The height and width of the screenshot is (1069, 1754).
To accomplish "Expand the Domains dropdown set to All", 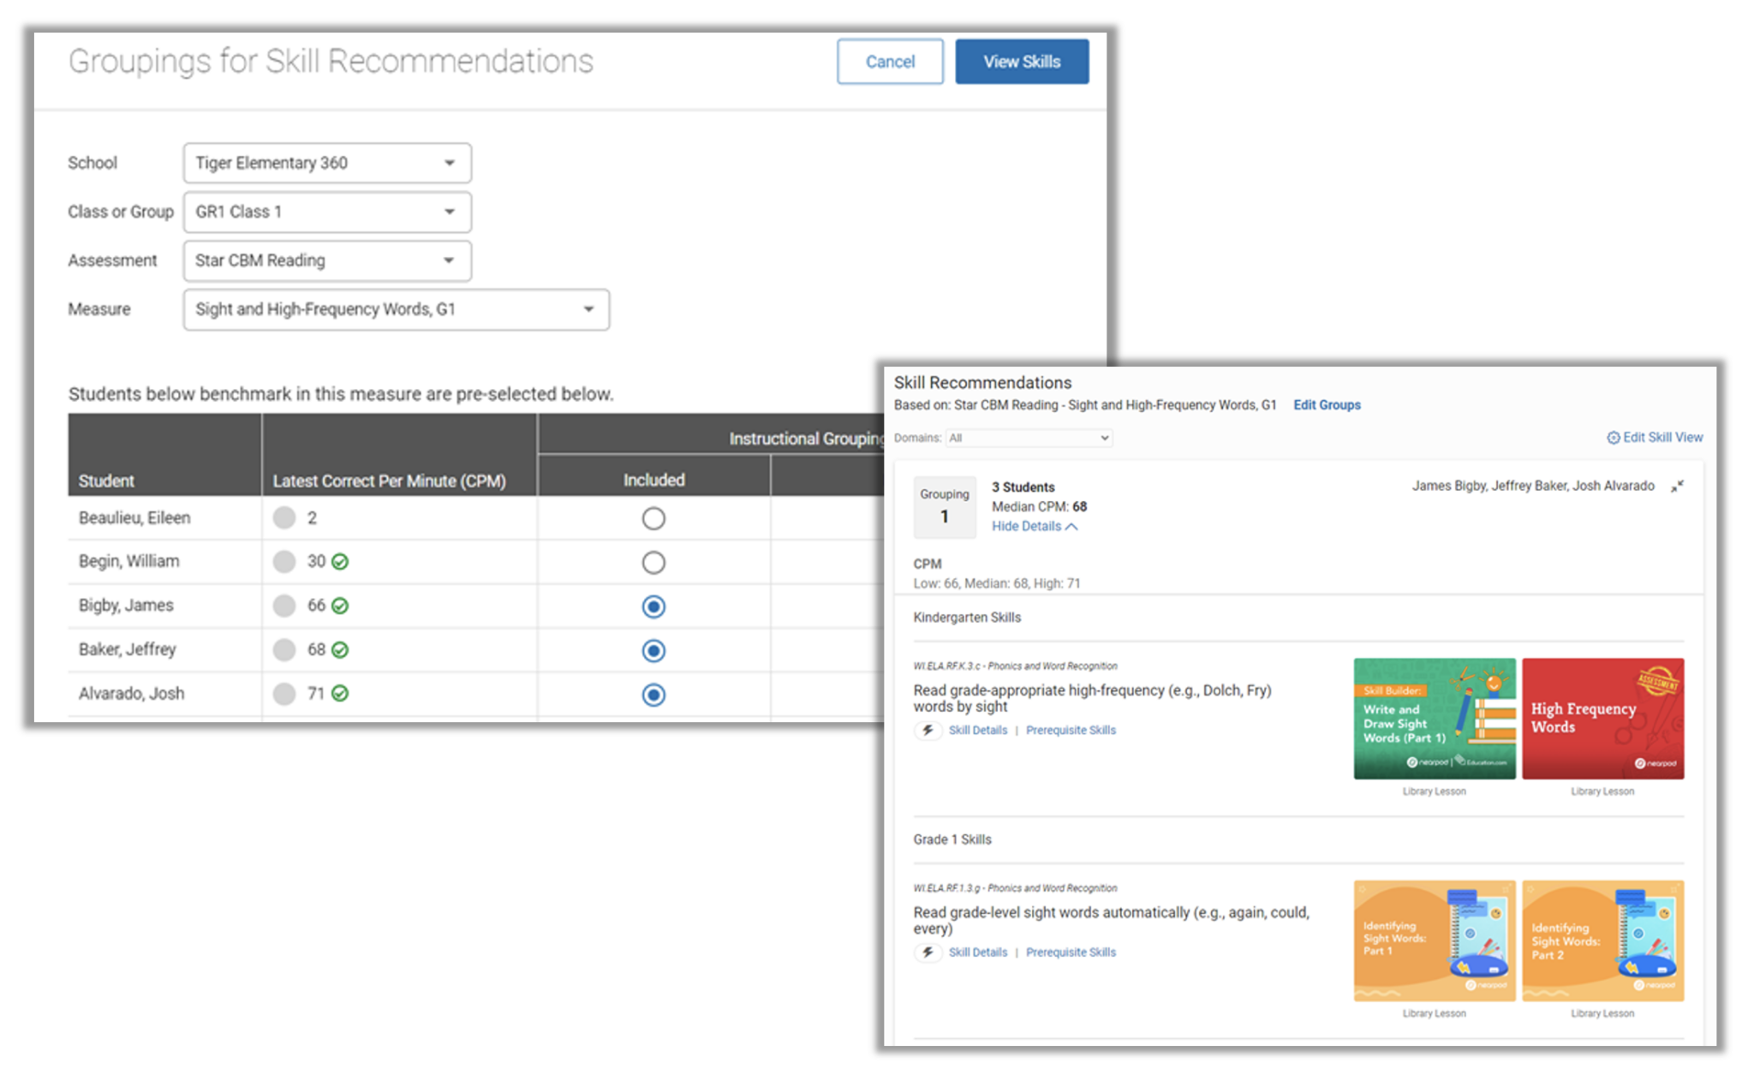I will pyautogui.click(x=1029, y=438).
